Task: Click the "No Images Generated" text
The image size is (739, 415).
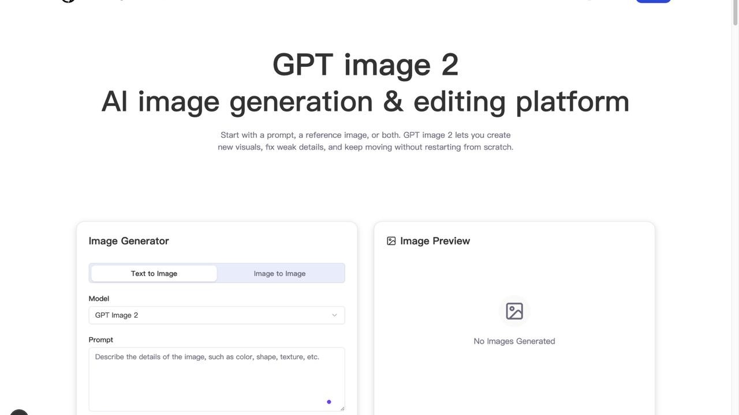Action: click(514, 341)
